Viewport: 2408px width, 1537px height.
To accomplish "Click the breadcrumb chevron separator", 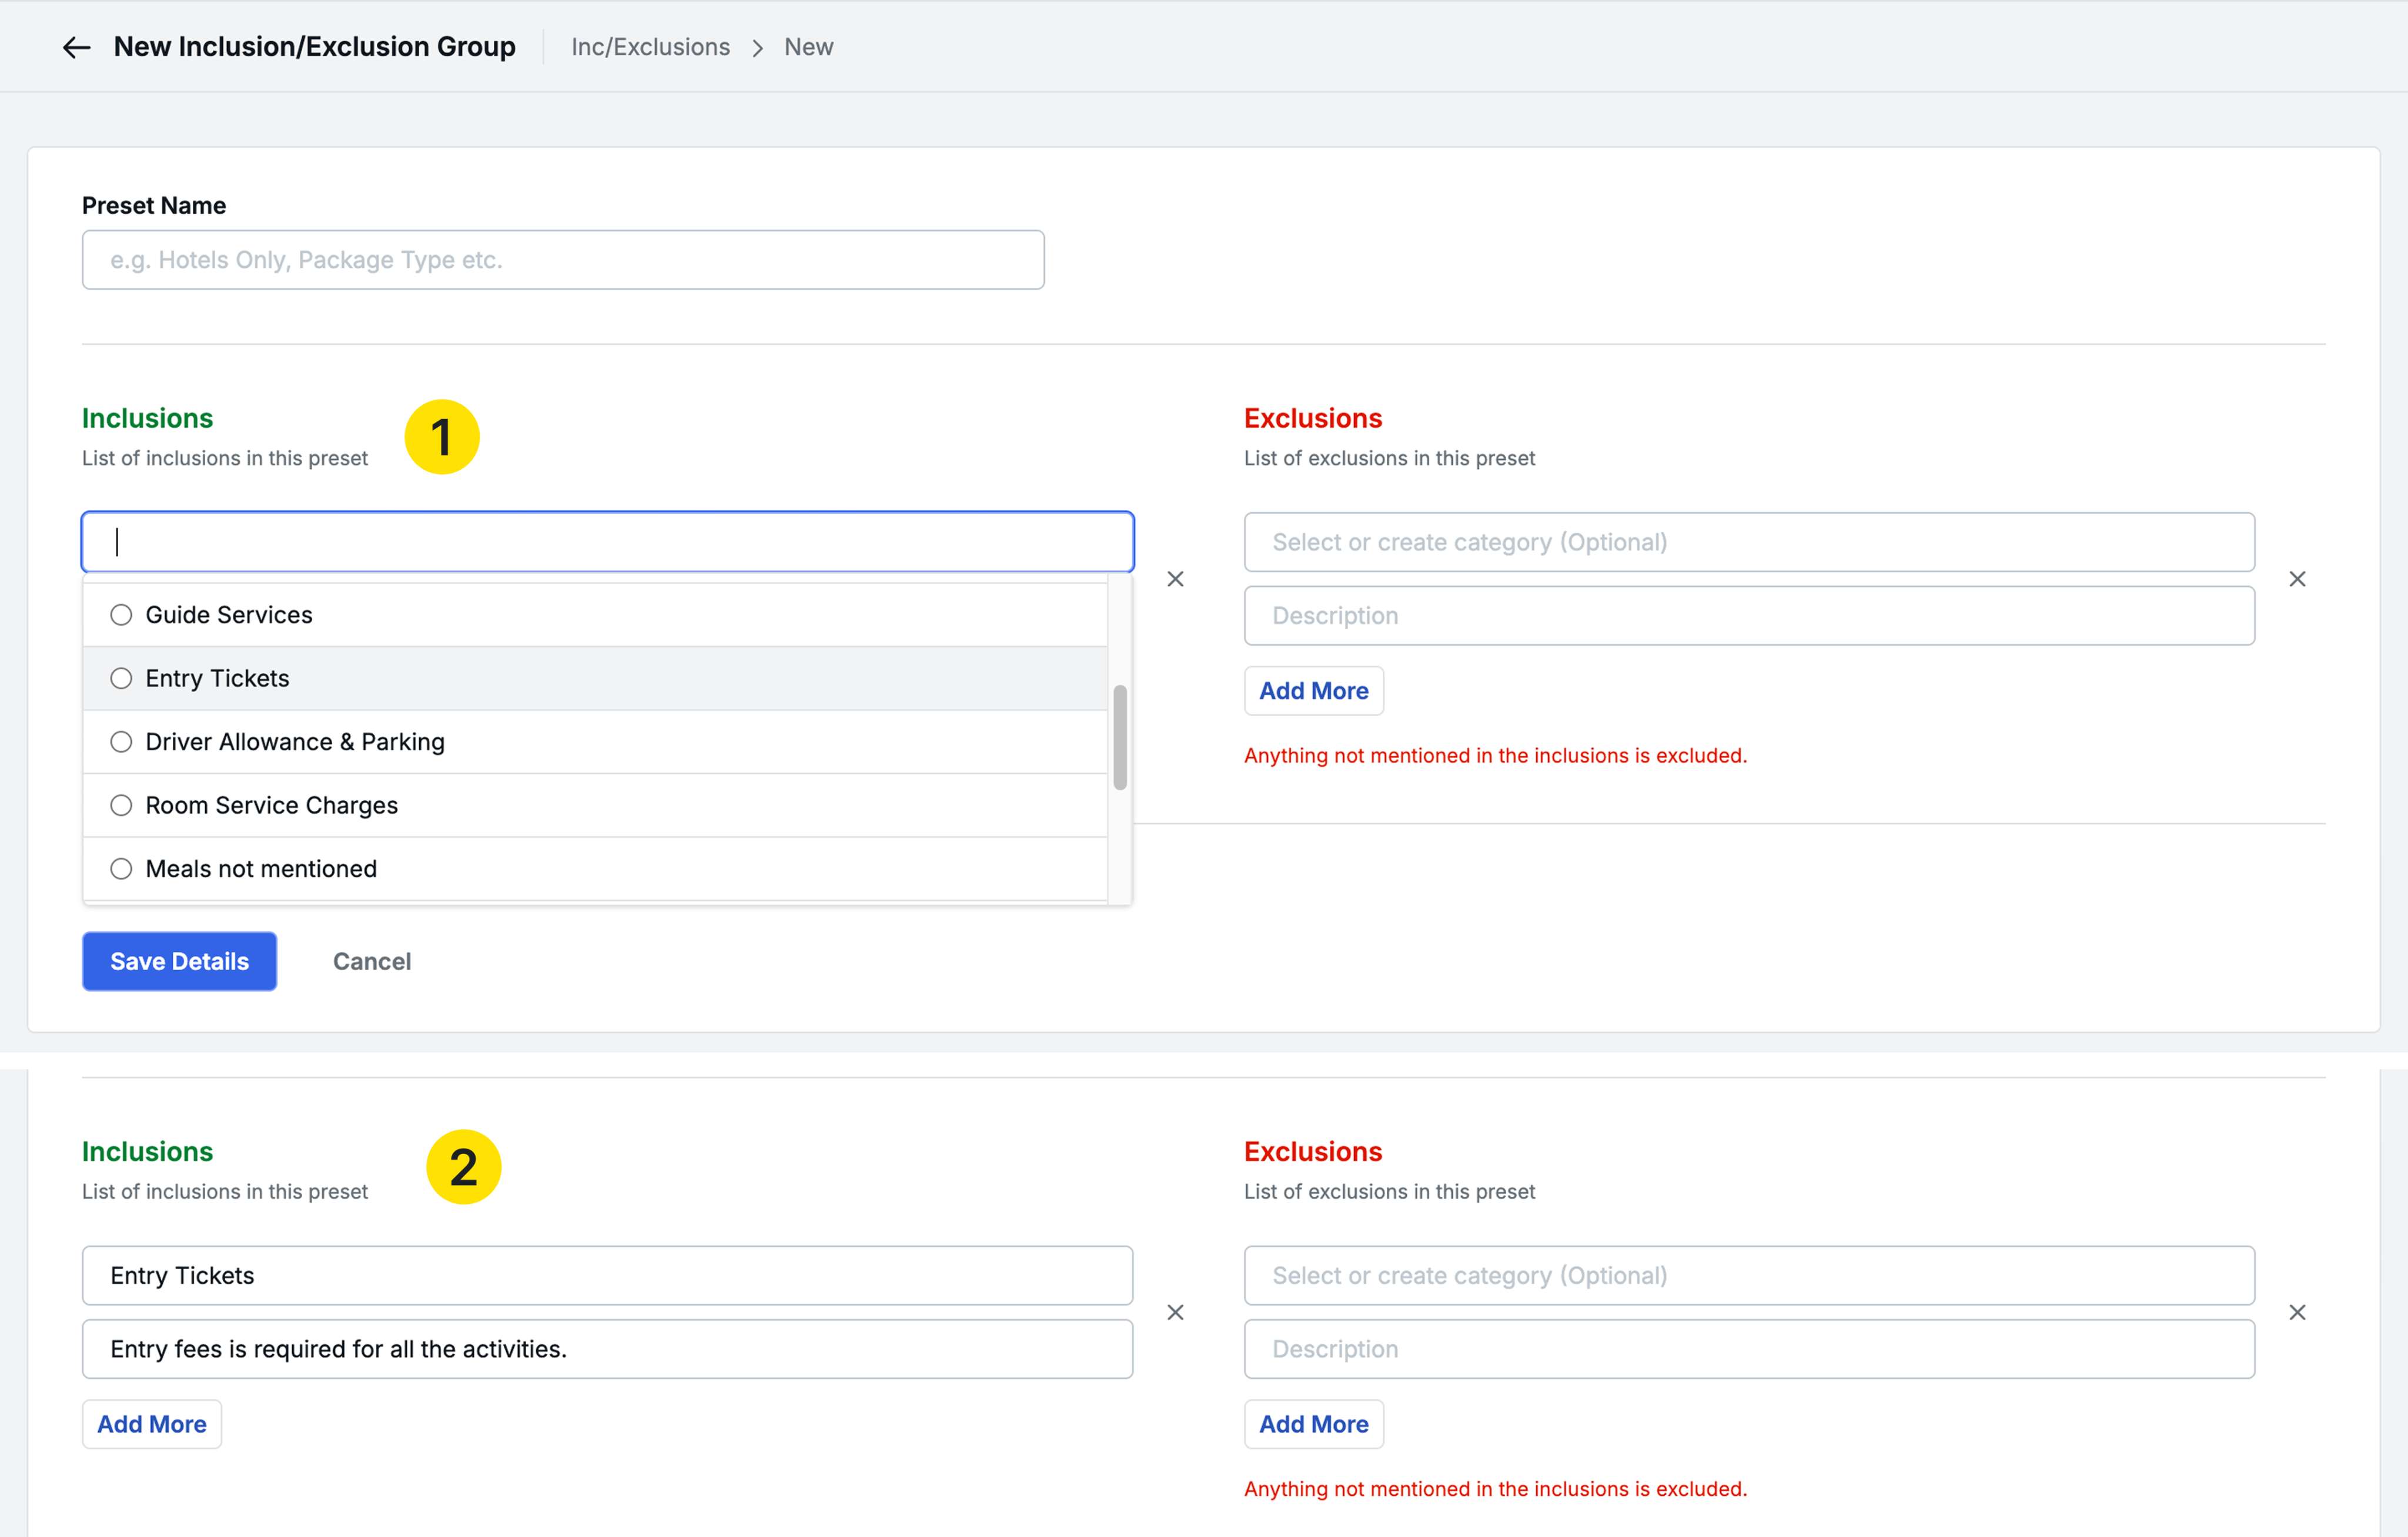I will point(757,48).
